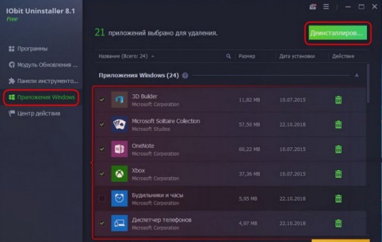382x242 pixels.
Task: Click the Диспетчер телефонов app icon
Action: 120,223
